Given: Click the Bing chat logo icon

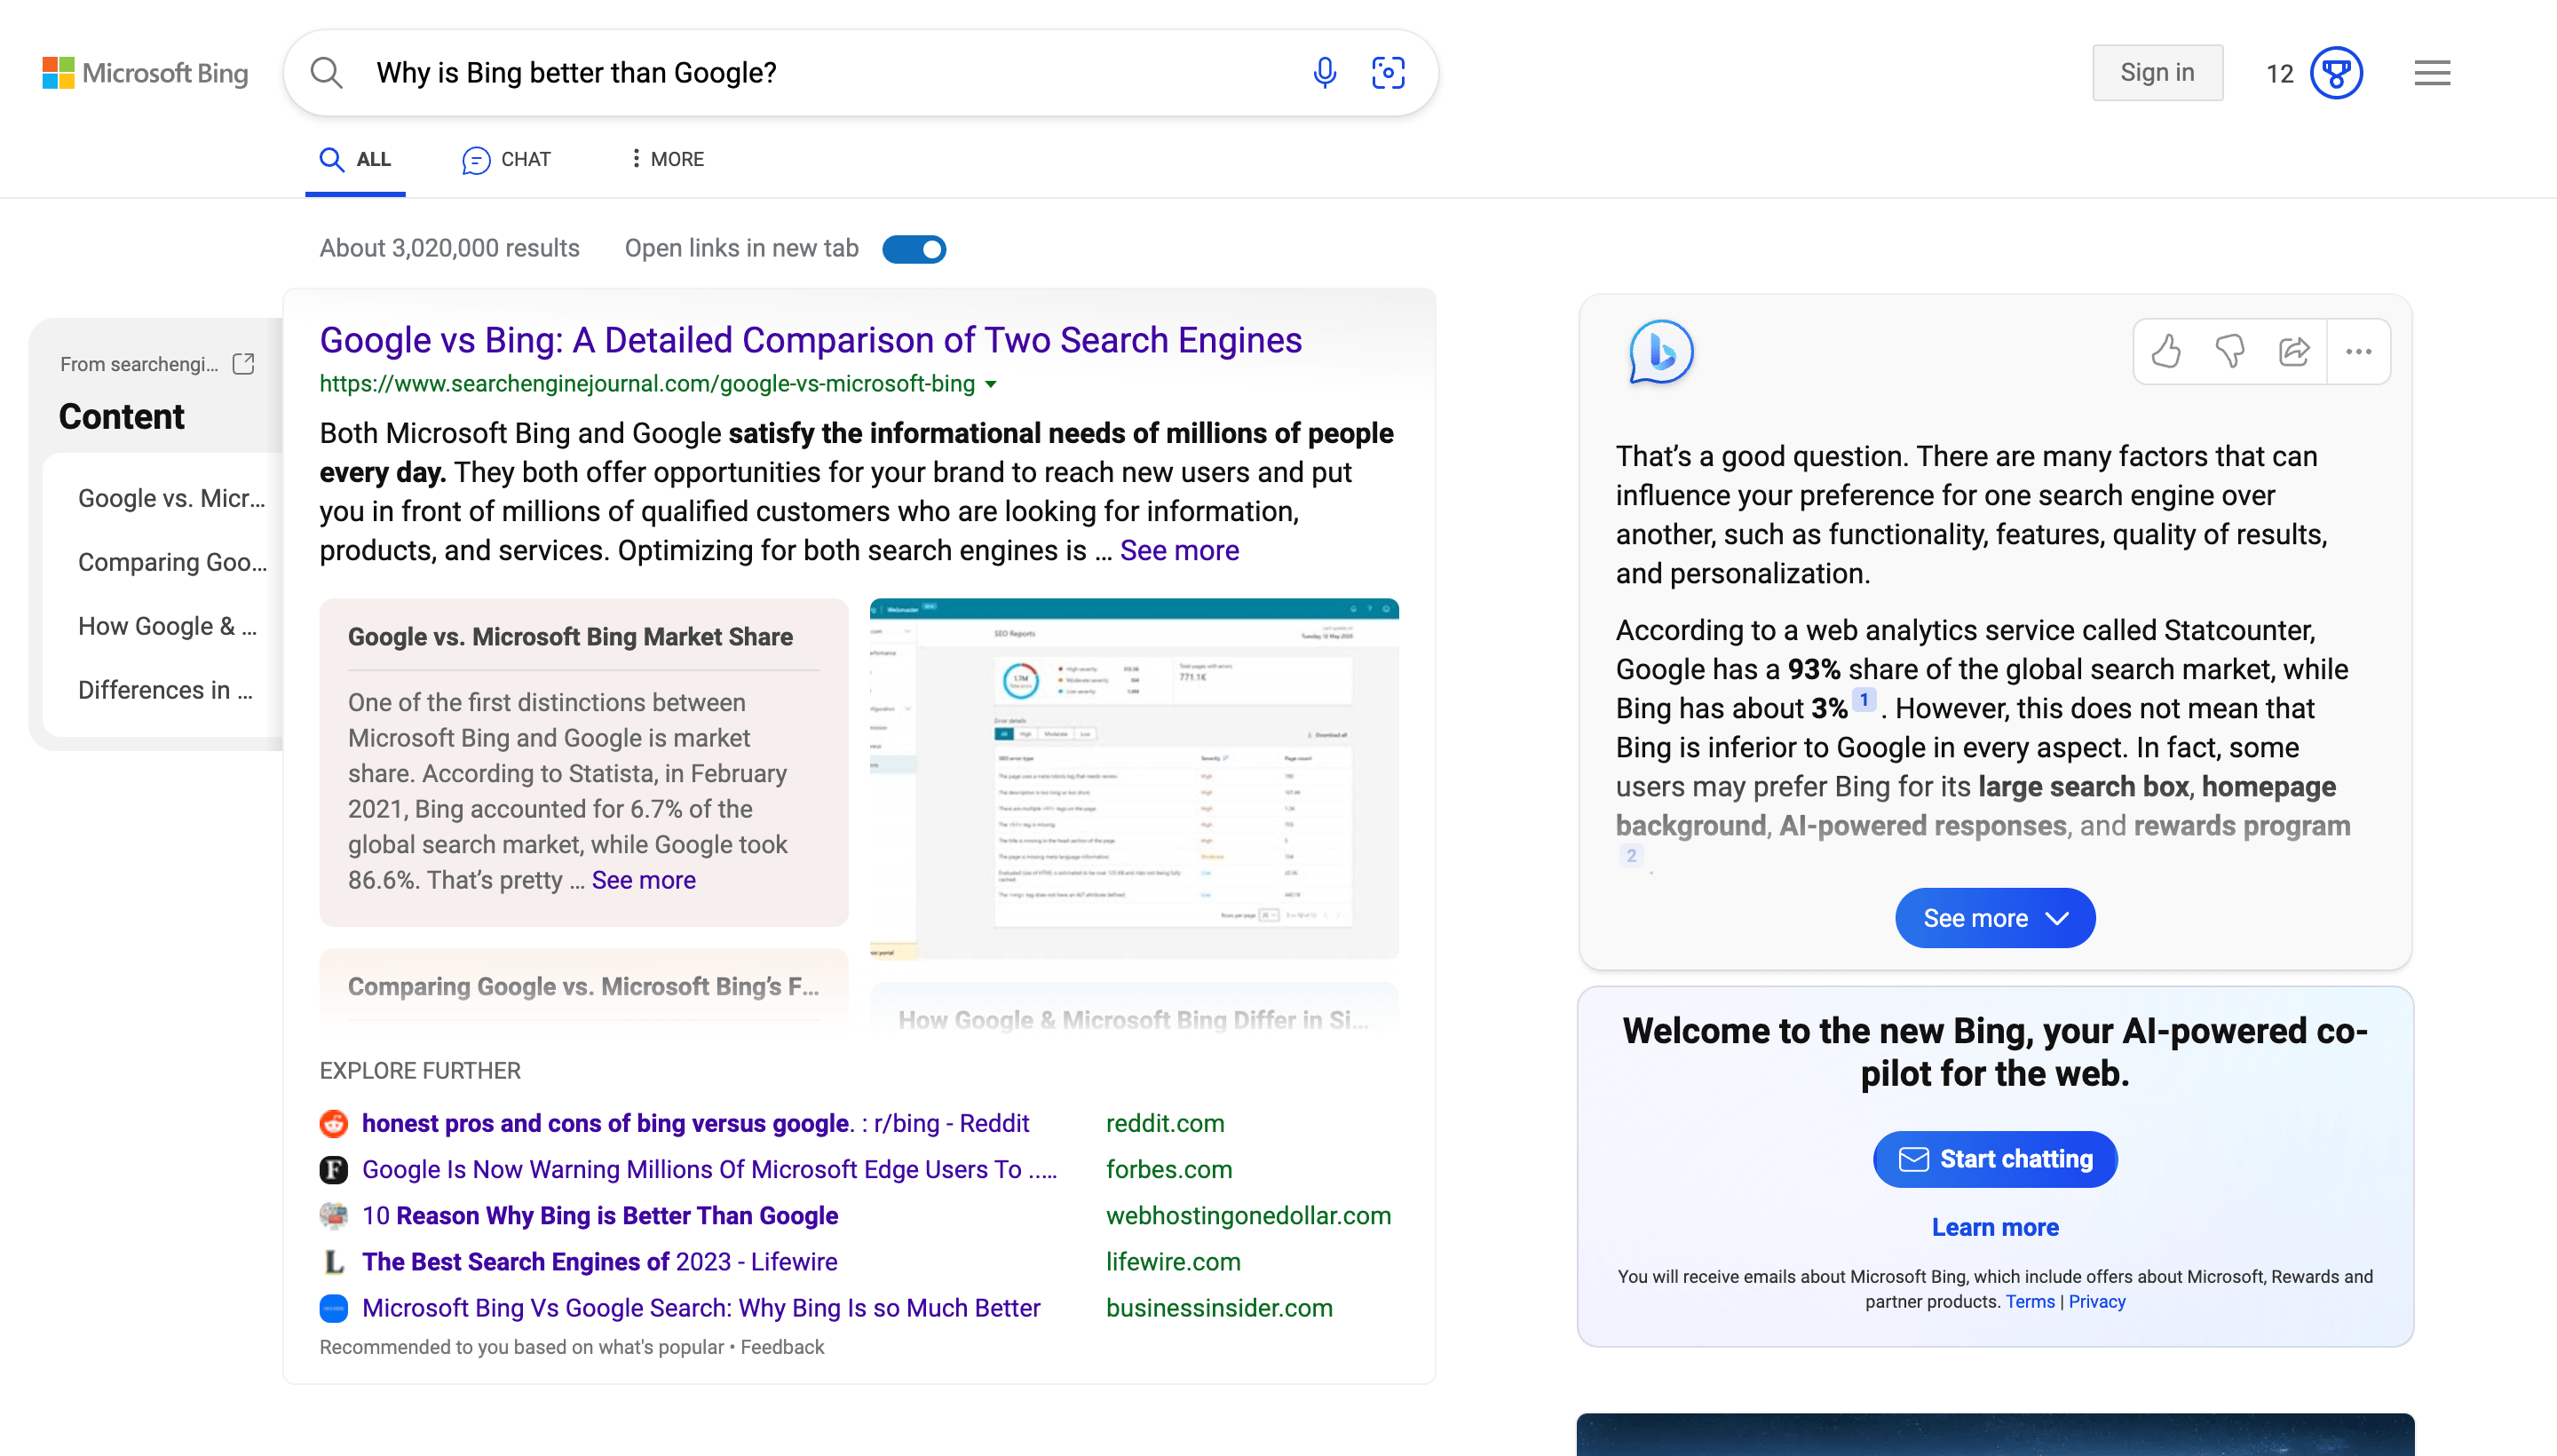Looking at the screenshot, I should 1661,352.
